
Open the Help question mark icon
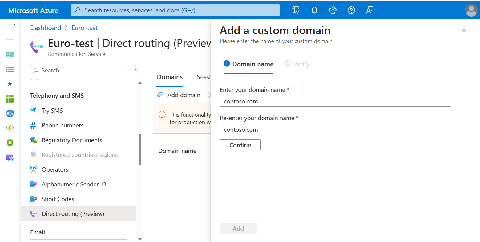pos(351,10)
